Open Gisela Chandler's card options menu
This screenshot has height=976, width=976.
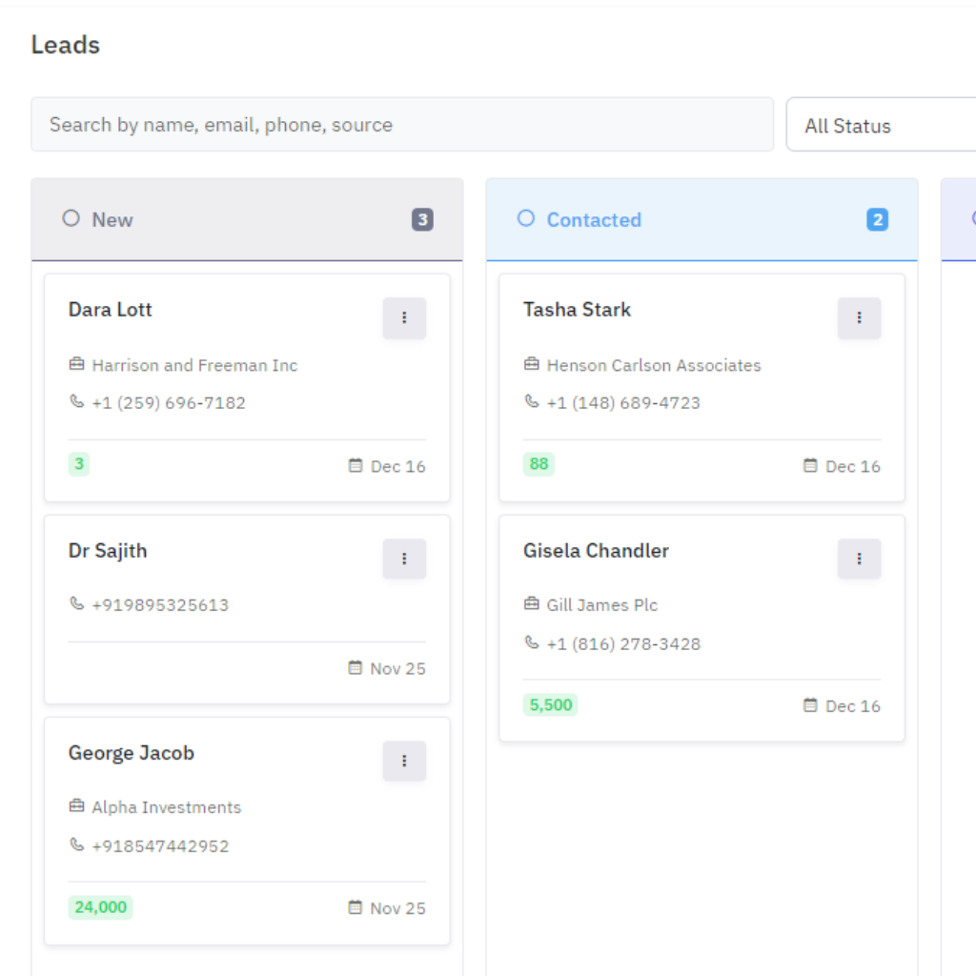click(x=859, y=559)
